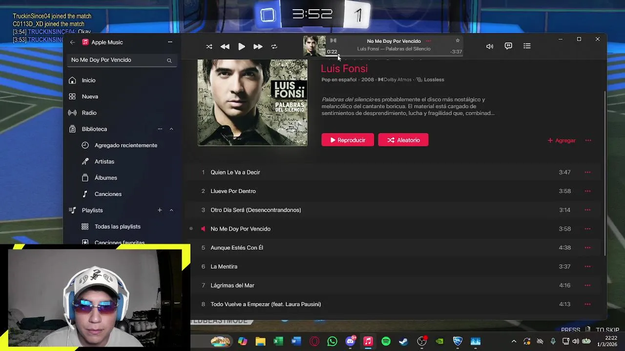The height and width of the screenshot is (351, 625).
Task: Go to Inicio in the sidebar
Action: [x=122, y=80]
